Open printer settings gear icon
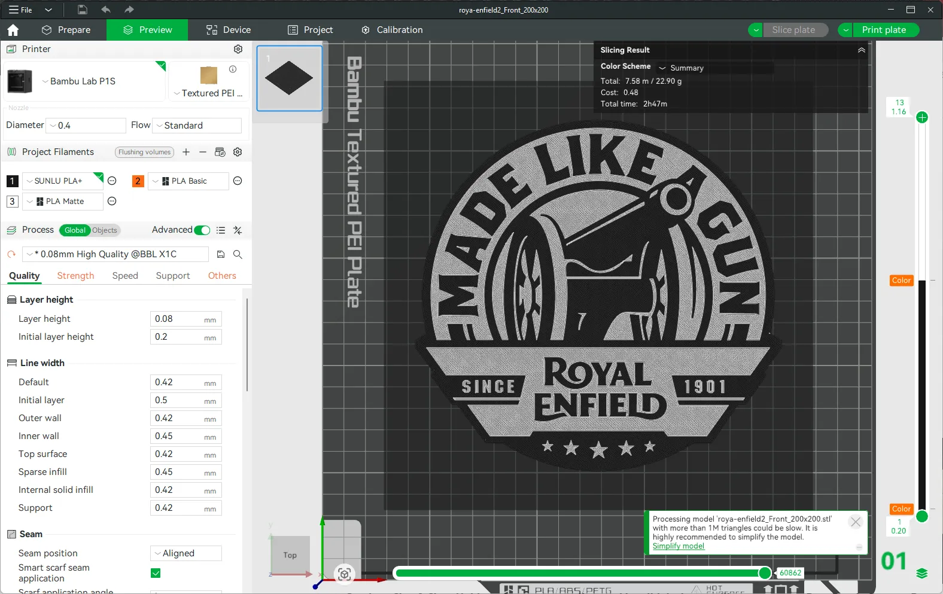The width and height of the screenshot is (943, 594). [x=238, y=49]
